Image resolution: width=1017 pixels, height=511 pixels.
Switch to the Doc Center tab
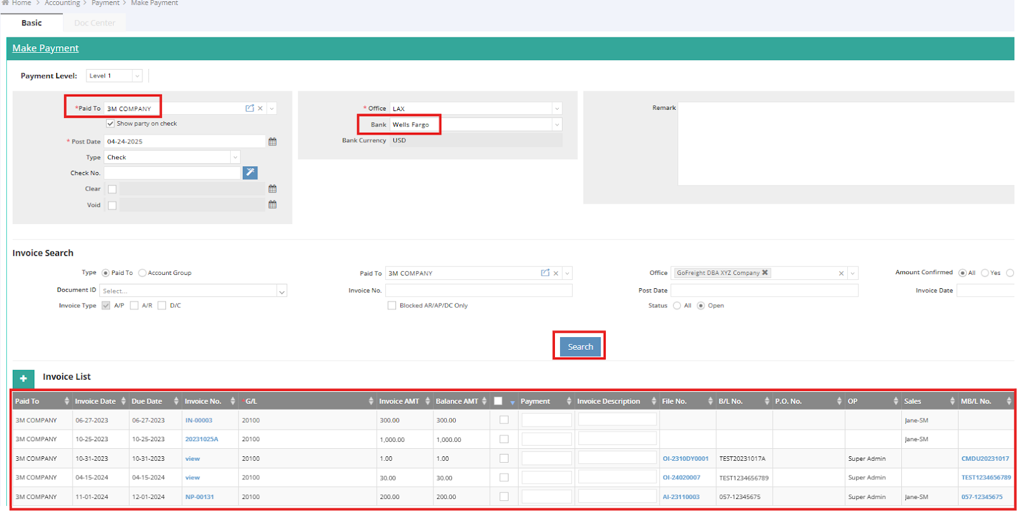point(95,23)
